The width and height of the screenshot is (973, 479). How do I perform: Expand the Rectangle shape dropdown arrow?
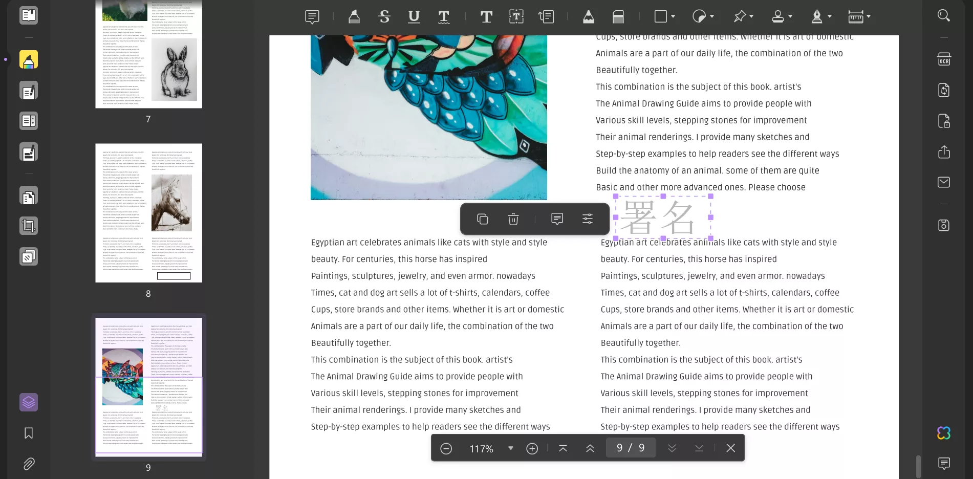coord(673,16)
